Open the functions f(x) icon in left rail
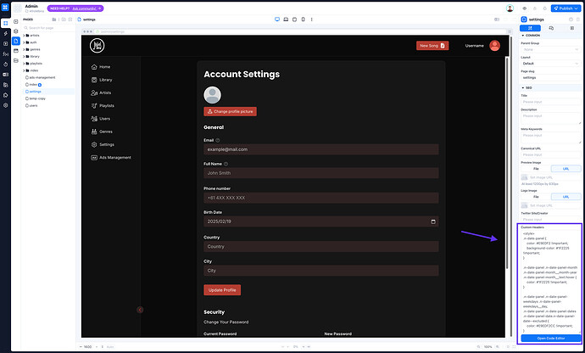The image size is (585, 353). click(x=5, y=53)
